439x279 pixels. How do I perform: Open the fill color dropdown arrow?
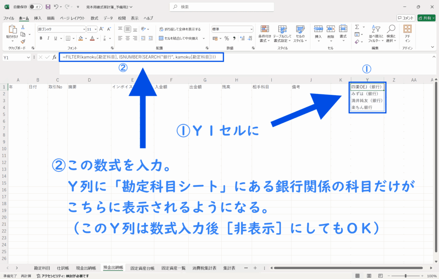pos(86,38)
